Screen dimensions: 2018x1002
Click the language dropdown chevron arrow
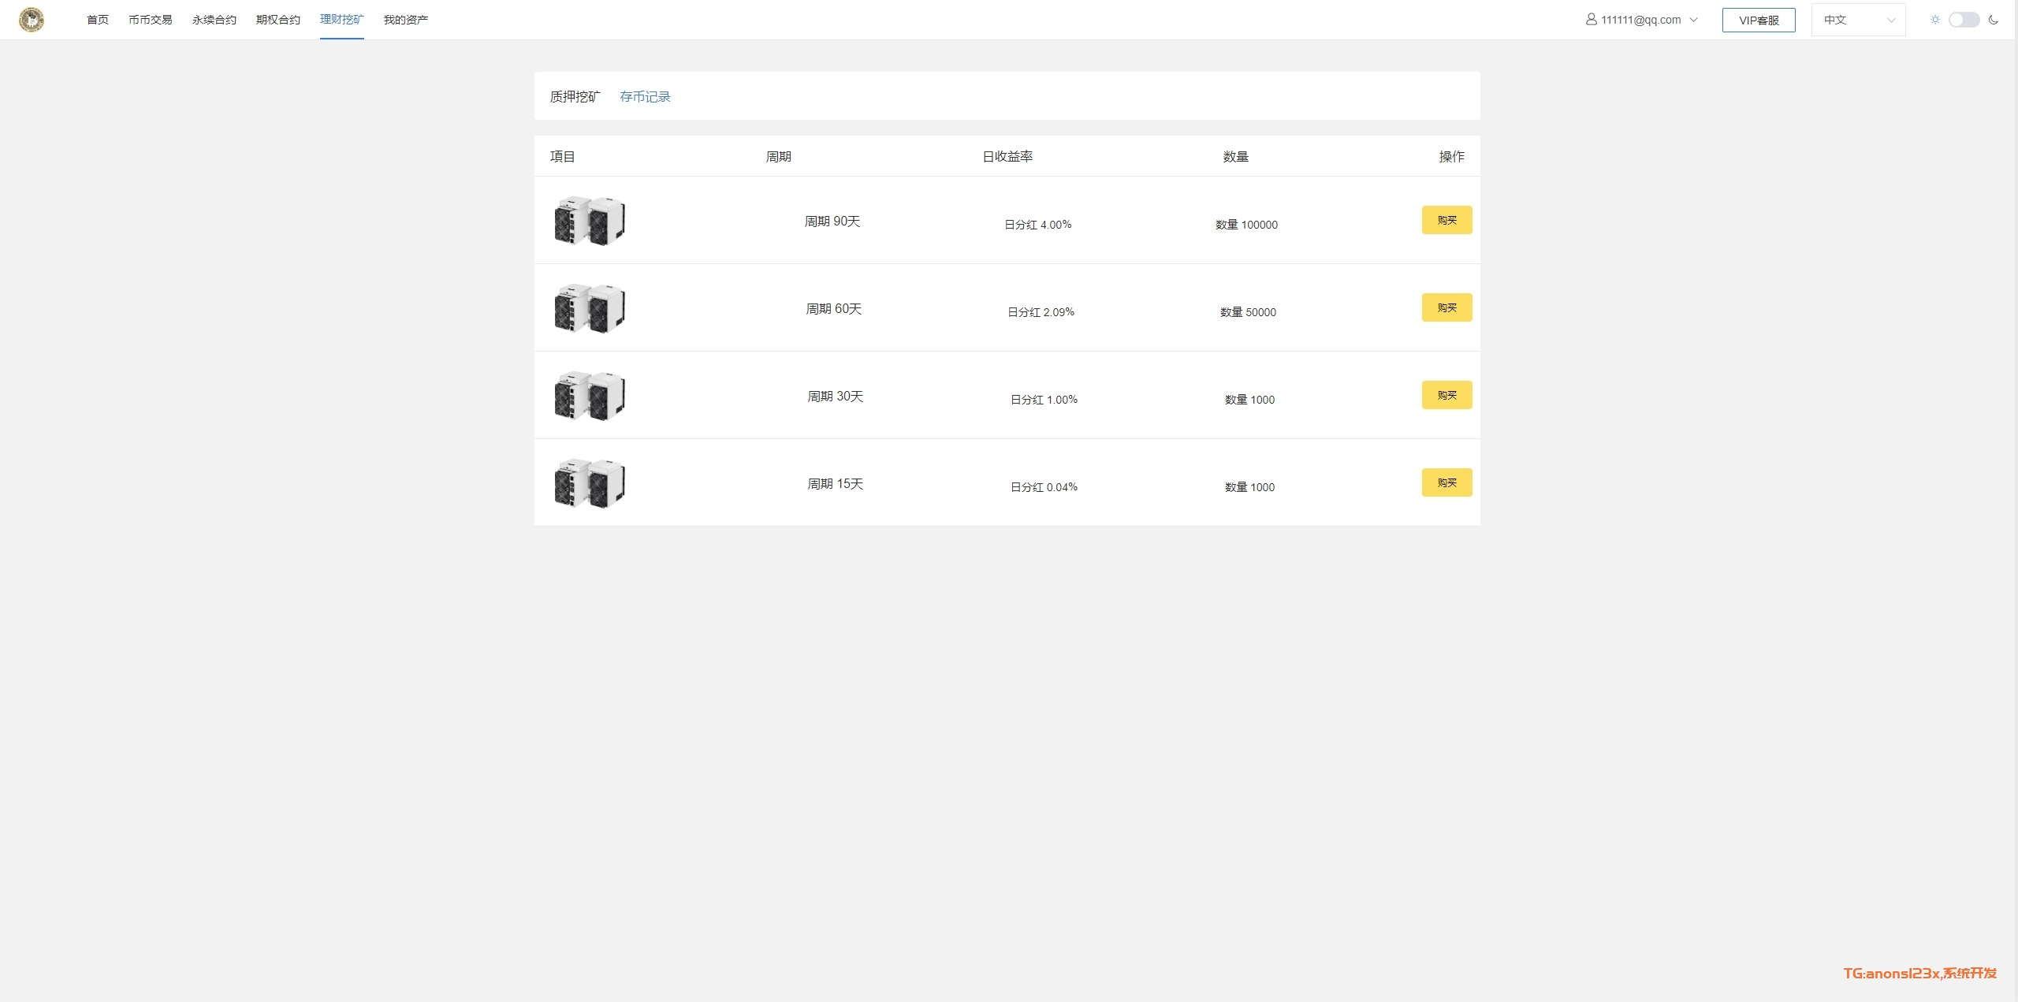coord(1890,20)
